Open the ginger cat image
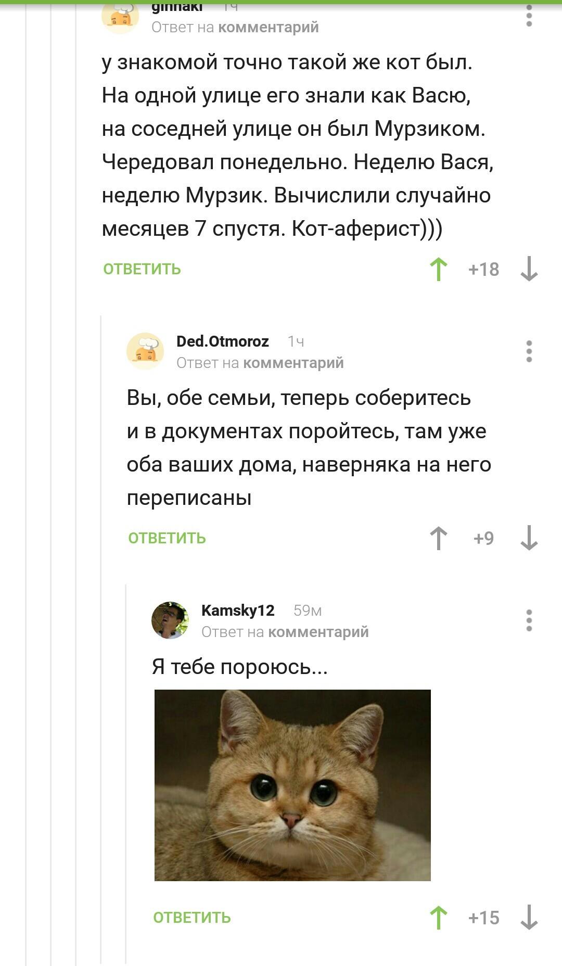This screenshot has width=562, height=966. (292, 785)
